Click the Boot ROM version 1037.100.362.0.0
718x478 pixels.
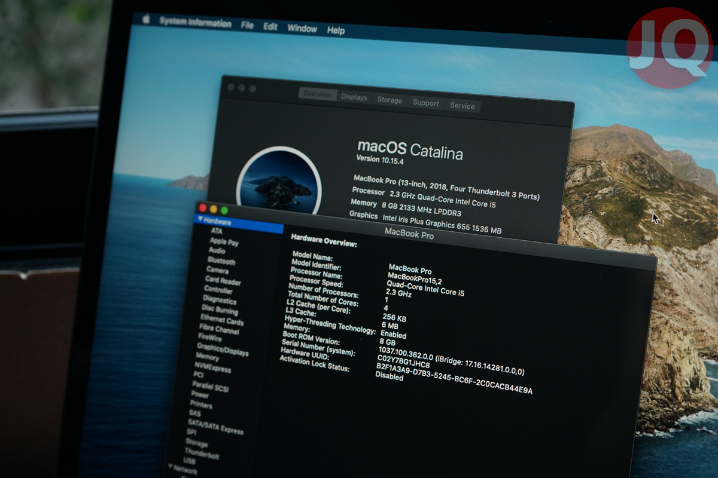pyautogui.click(x=406, y=353)
